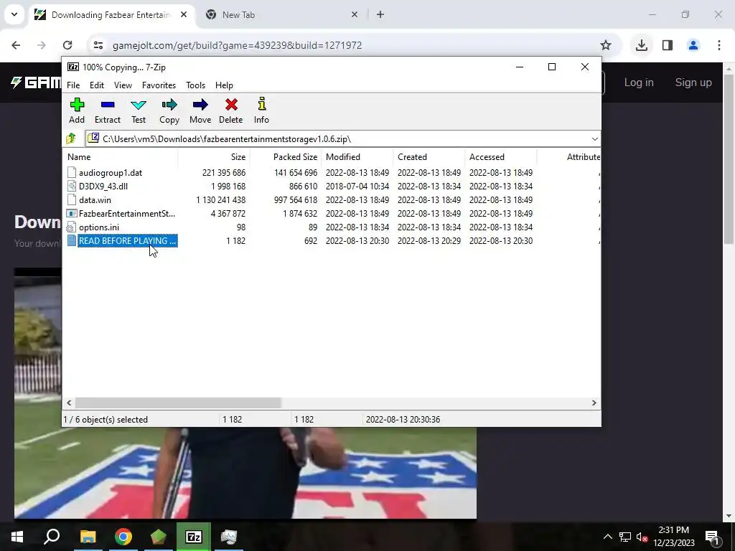
Task: Sort by Modified column header
Action: point(357,157)
